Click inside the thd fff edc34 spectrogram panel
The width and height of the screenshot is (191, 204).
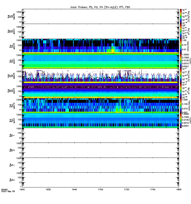(100, 76)
